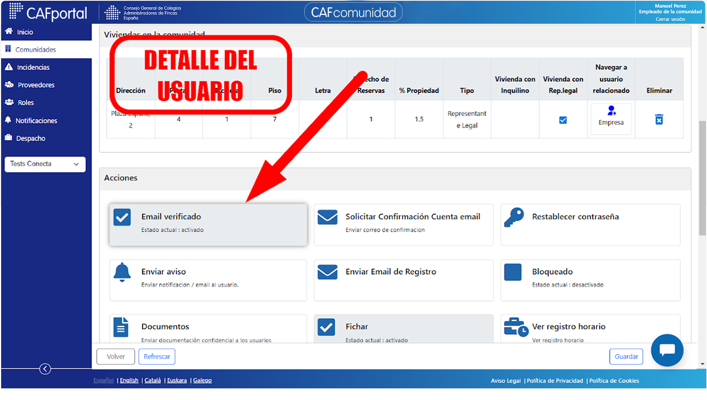The width and height of the screenshot is (707, 400).
Task: Click the Guardar button
Action: [626, 356]
